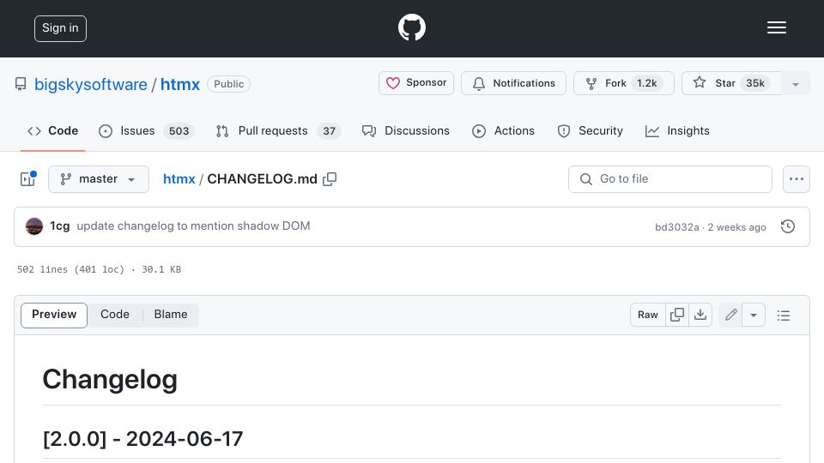
Task: Expand the edit options dropdown arrow
Action: [x=754, y=315]
